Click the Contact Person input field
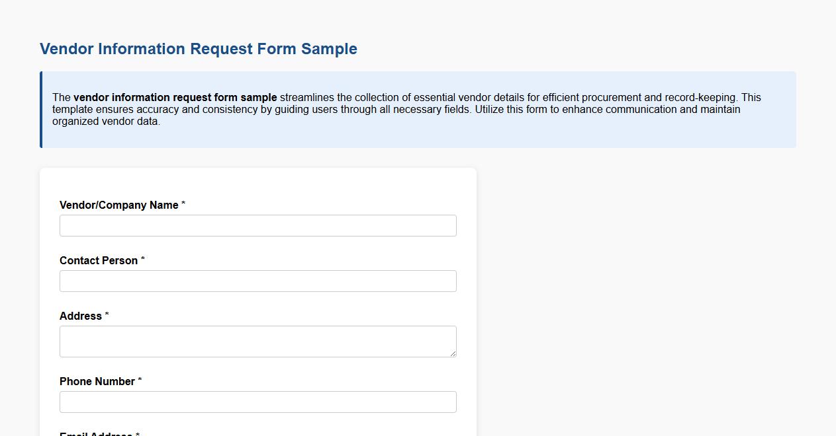This screenshot has height=436, width=836. click(257, 281)
